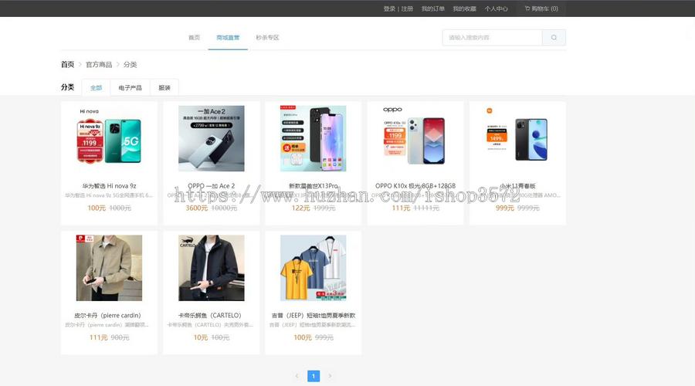The width and height of the screenshot is (695, 386).
Task: Click 分类 breadcrumb item
Action: [130, 65]
